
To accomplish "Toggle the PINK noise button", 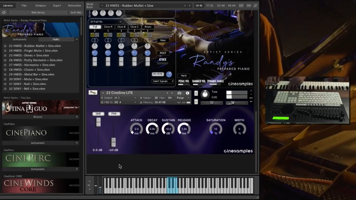I will [x=114, y=114].
